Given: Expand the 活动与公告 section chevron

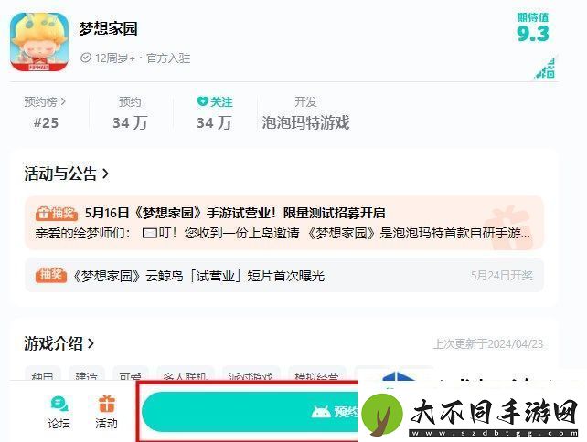Looking at the screenshot, I should coord(105,174).
